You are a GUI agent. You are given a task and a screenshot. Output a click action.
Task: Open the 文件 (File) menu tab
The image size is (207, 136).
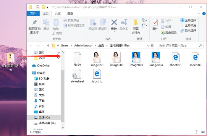click(x=33, y=14)
